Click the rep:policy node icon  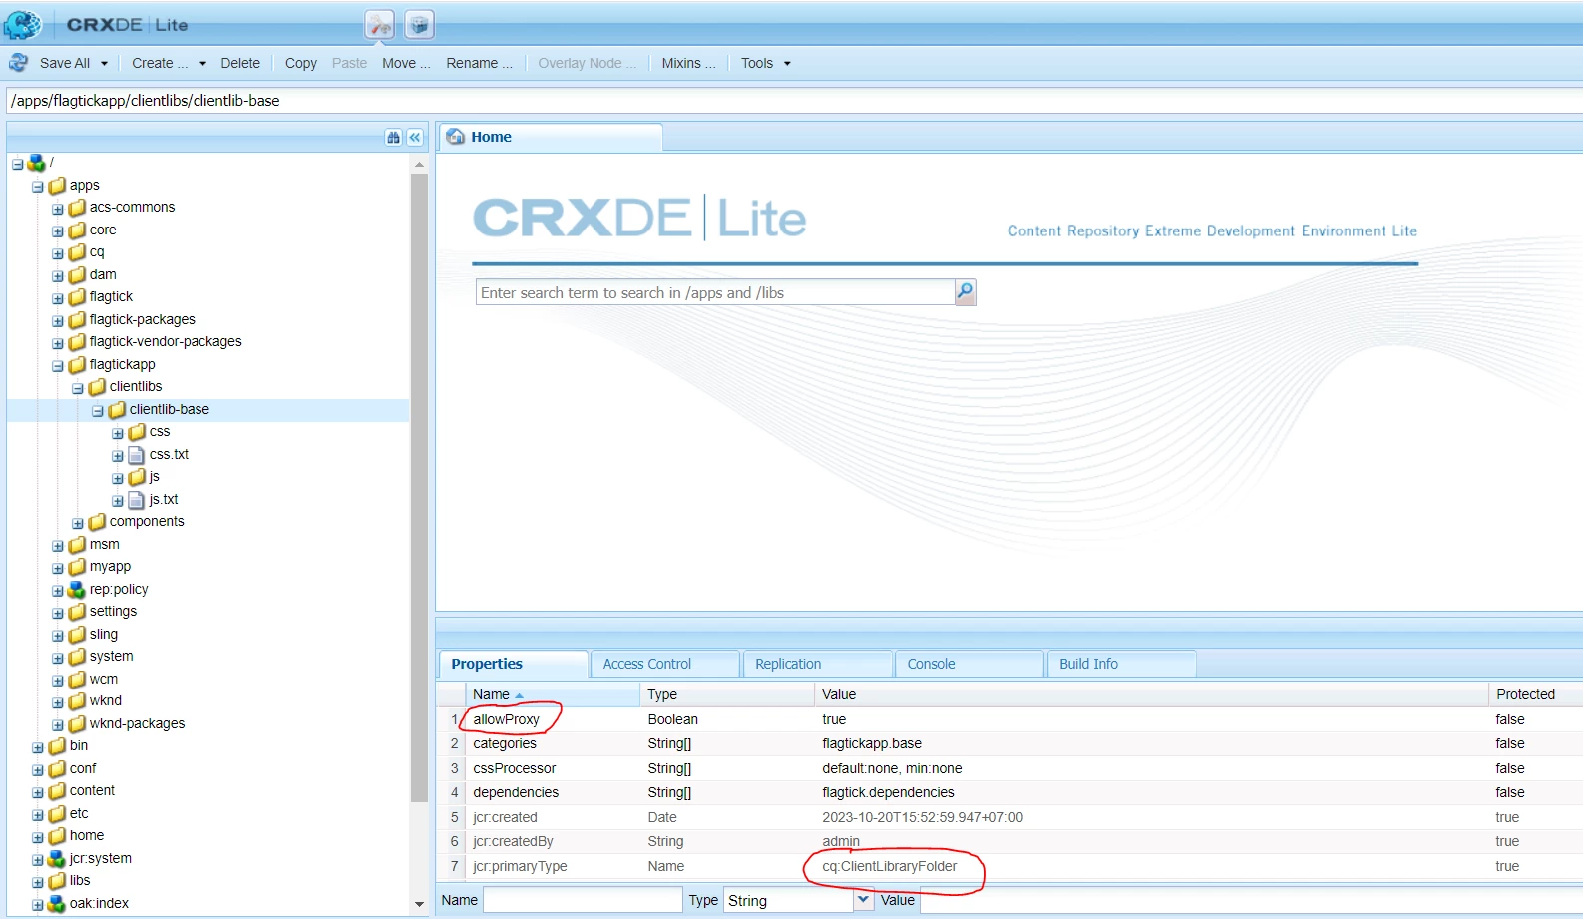77,590
